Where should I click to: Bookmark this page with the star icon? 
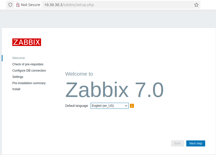coord(196,5)
